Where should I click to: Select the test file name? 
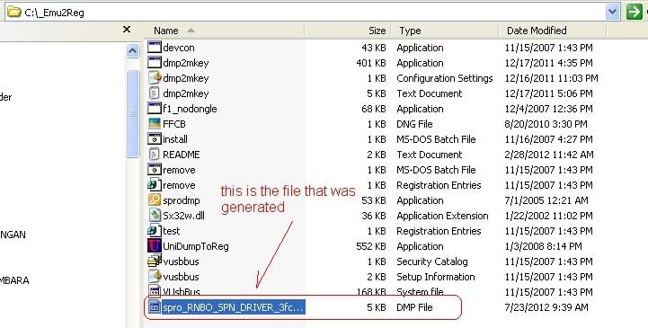coord(171,231)
